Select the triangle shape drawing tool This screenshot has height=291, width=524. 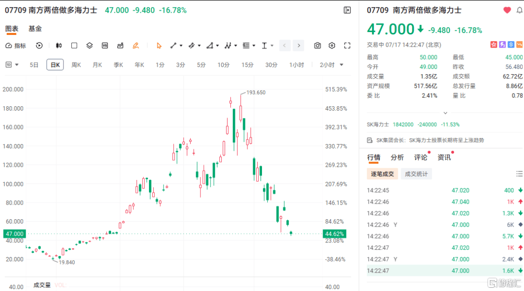(210, 46)
